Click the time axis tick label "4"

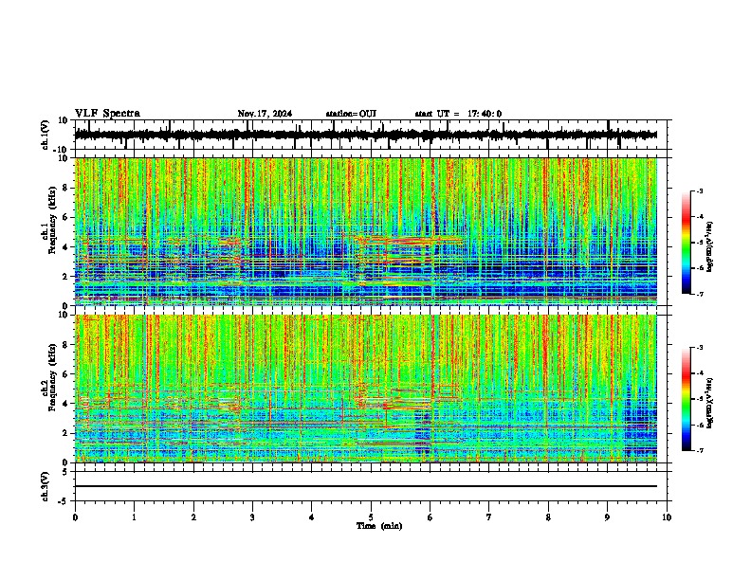tap(311, 517)
